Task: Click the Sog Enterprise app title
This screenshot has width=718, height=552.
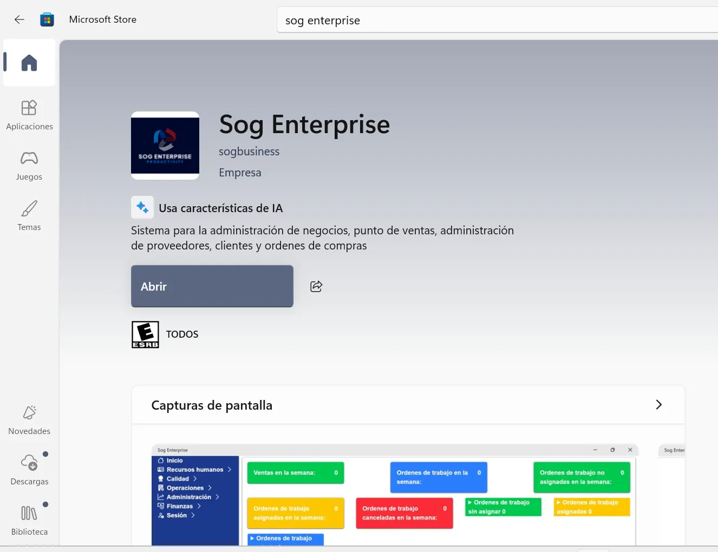Action: coord(304,125)
